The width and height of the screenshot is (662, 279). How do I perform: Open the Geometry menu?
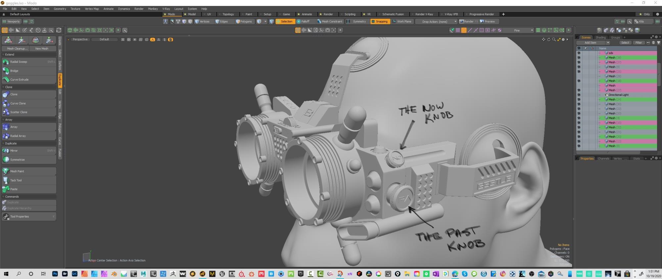pyautogui.click(x=60, y=9)
